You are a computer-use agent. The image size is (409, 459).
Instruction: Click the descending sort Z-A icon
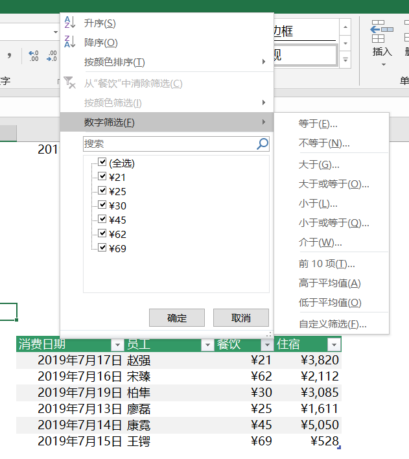[70, 43]
